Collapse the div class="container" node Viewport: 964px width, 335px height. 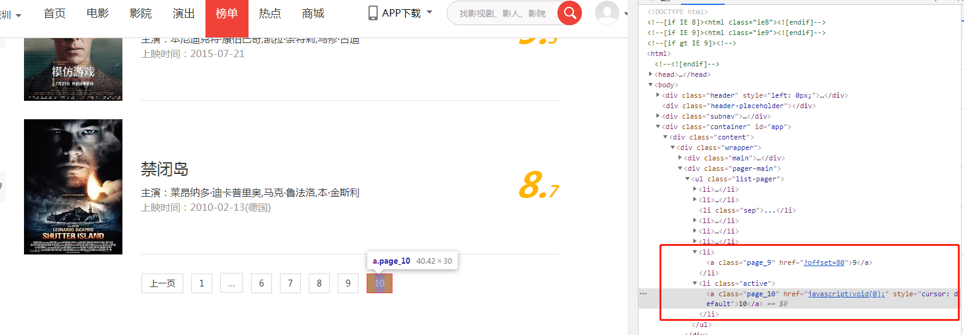[658, 127]
